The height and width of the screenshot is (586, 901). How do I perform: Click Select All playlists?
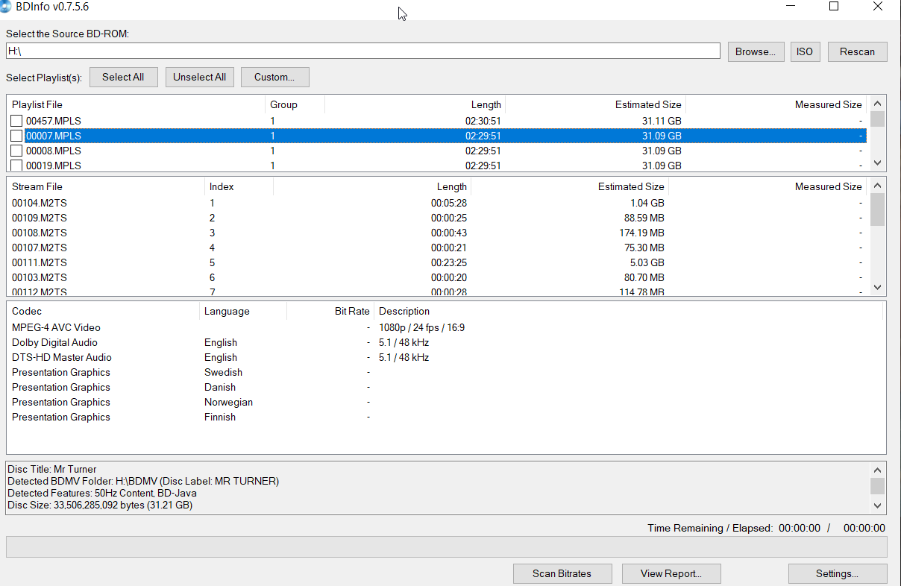click(123, 77)
